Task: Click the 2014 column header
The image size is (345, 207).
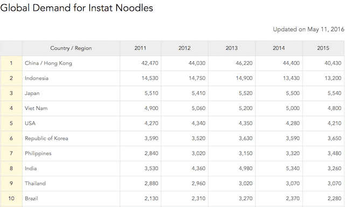Action: (279, 48)
